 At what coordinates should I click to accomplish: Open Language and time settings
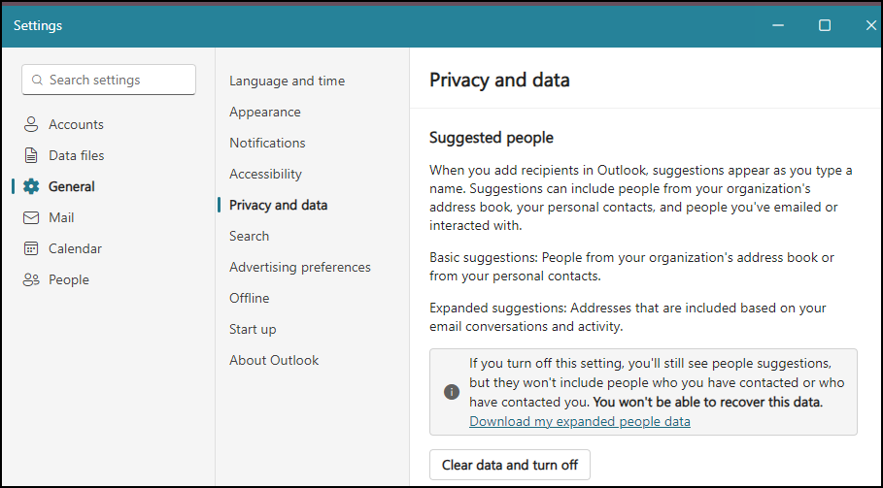coord(288,81)
